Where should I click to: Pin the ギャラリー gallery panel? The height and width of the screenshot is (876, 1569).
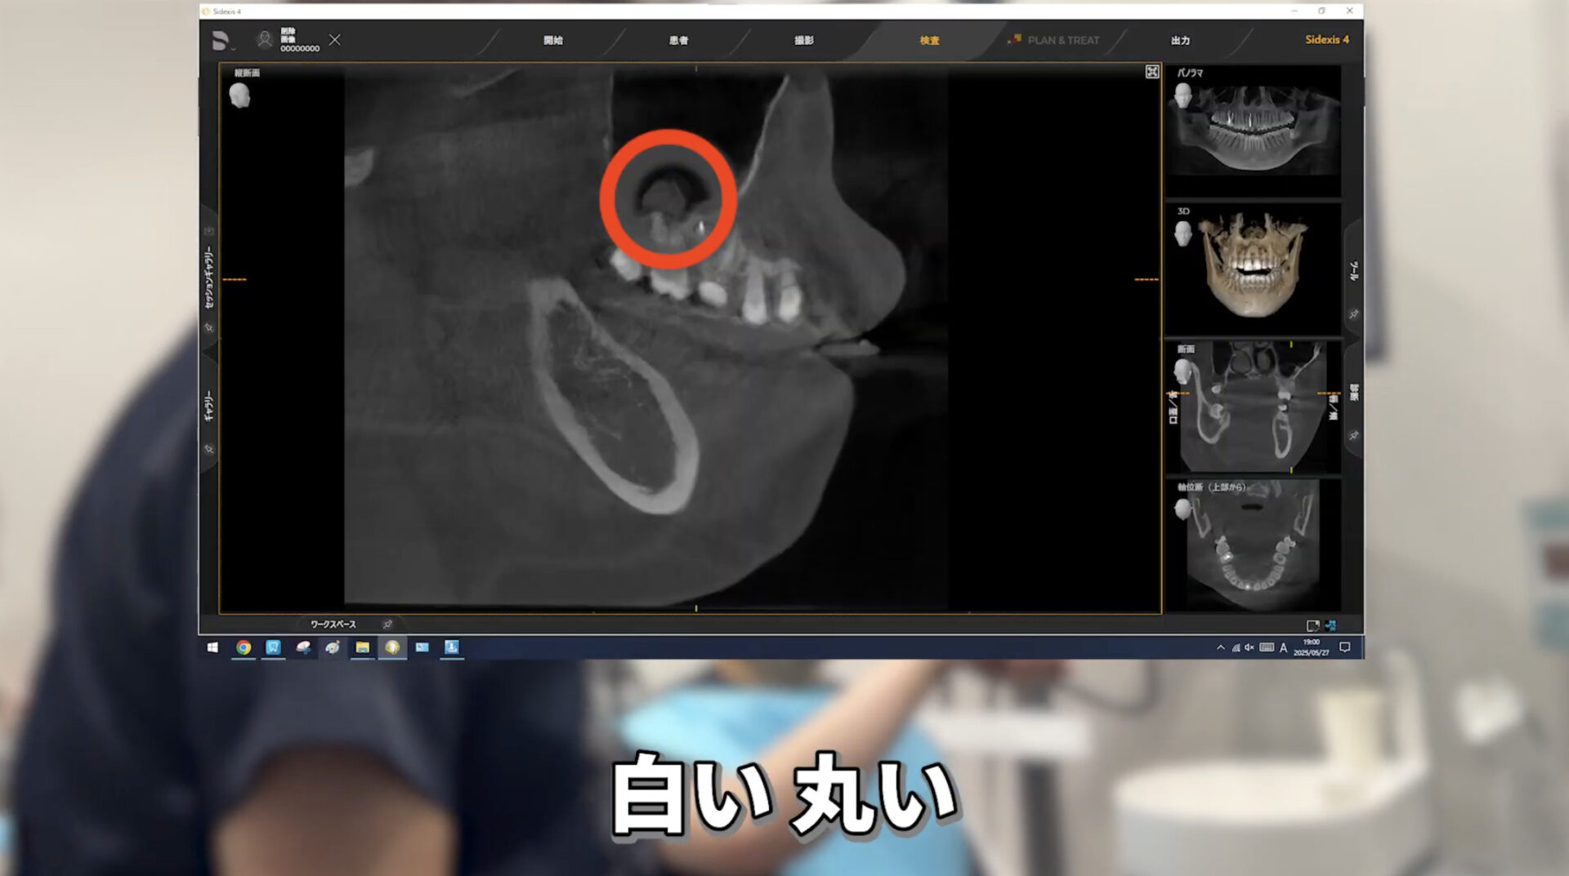click(x=209, y=449)
